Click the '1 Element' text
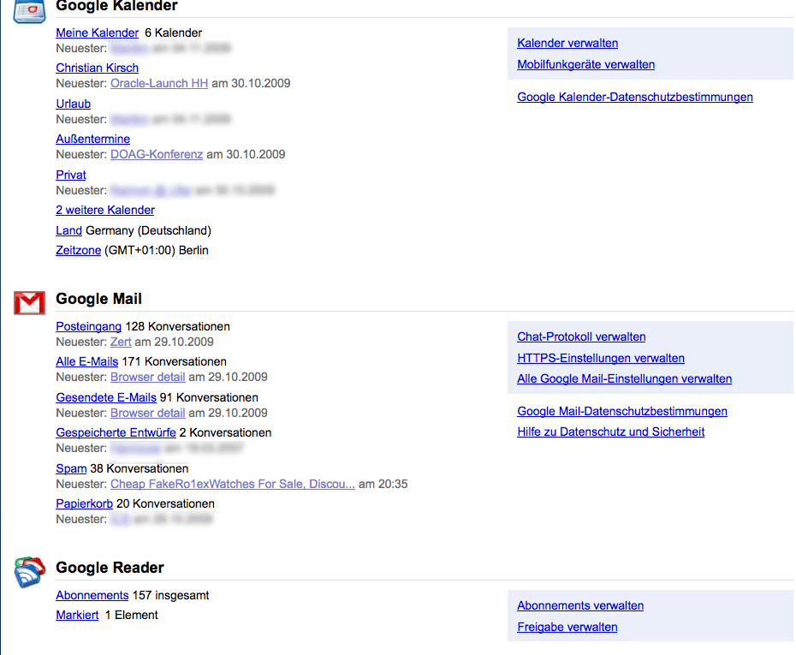The image size is (796, 655). [x=132, y=615]
